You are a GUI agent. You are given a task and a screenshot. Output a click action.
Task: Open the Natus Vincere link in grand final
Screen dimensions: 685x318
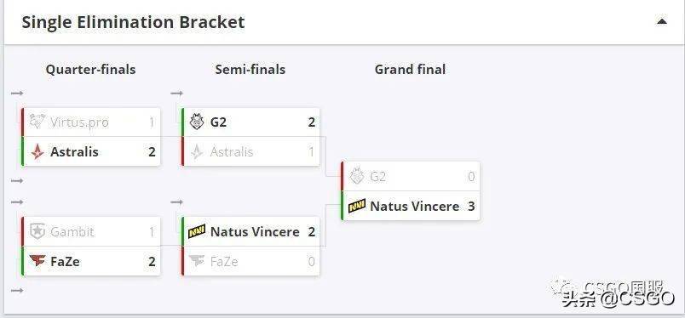click(x=415, y=206)
